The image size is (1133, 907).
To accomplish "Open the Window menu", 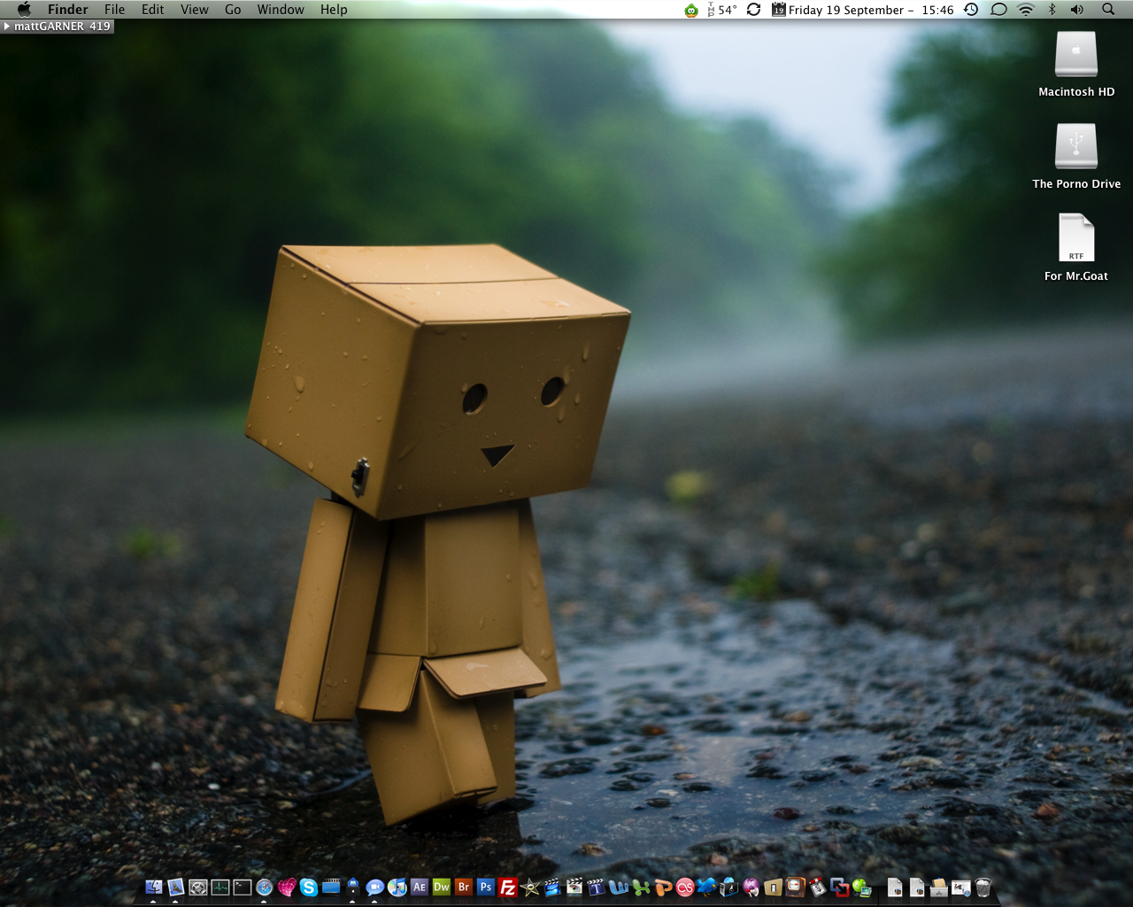I will 281,10.
